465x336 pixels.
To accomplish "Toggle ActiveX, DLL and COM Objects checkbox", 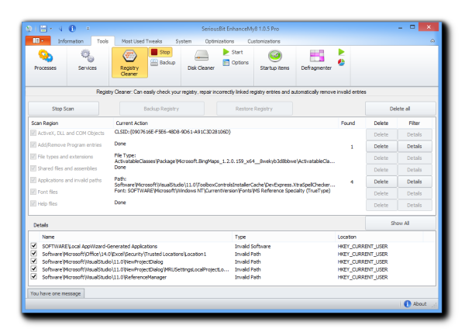I will pyautogui.click(x=33, y=133).
